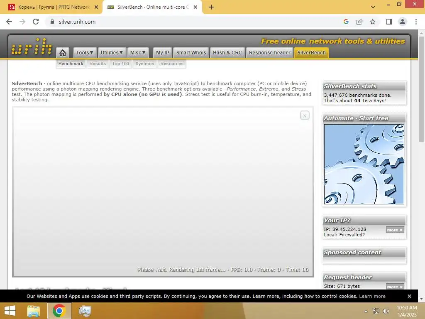The image size is (425, 319).
Task: Close the benchmark render panel
Action: (305, 115)
